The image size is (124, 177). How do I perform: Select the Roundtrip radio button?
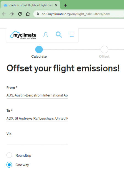(x=9, y=155)
